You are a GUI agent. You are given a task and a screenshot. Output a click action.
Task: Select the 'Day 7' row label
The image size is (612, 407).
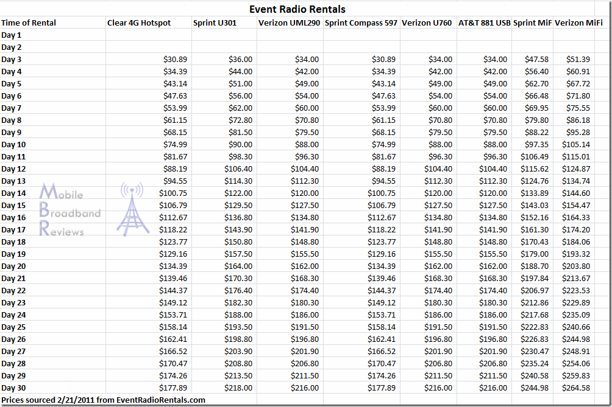click(x=12, y=108)
